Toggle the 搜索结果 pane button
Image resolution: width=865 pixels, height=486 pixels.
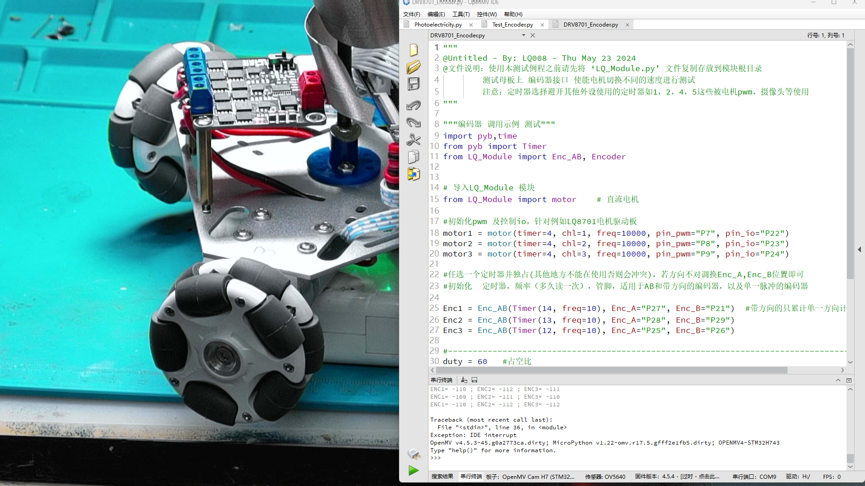(442, 477)
